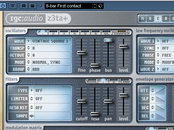The height and width of the screenshot is (130, 174).
Task: Click the LFO PHASE 'FREE' value
Action: [x=167, y=55]
